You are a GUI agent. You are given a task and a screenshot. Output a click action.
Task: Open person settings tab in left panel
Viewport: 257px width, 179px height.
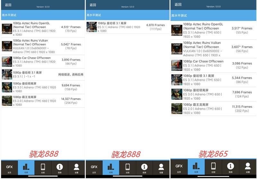click(76, 168)
